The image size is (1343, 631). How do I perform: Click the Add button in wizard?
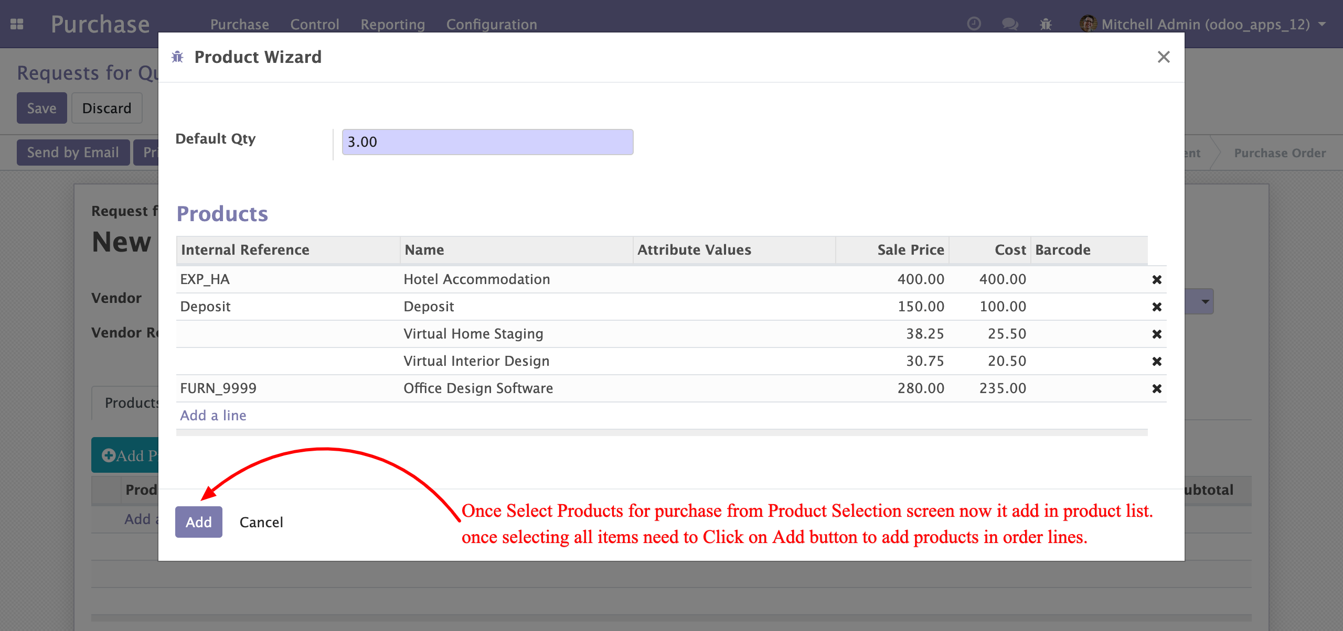tap(199, 522)
